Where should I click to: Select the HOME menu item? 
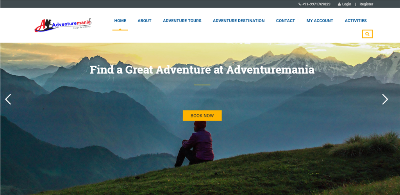[120, 21]
